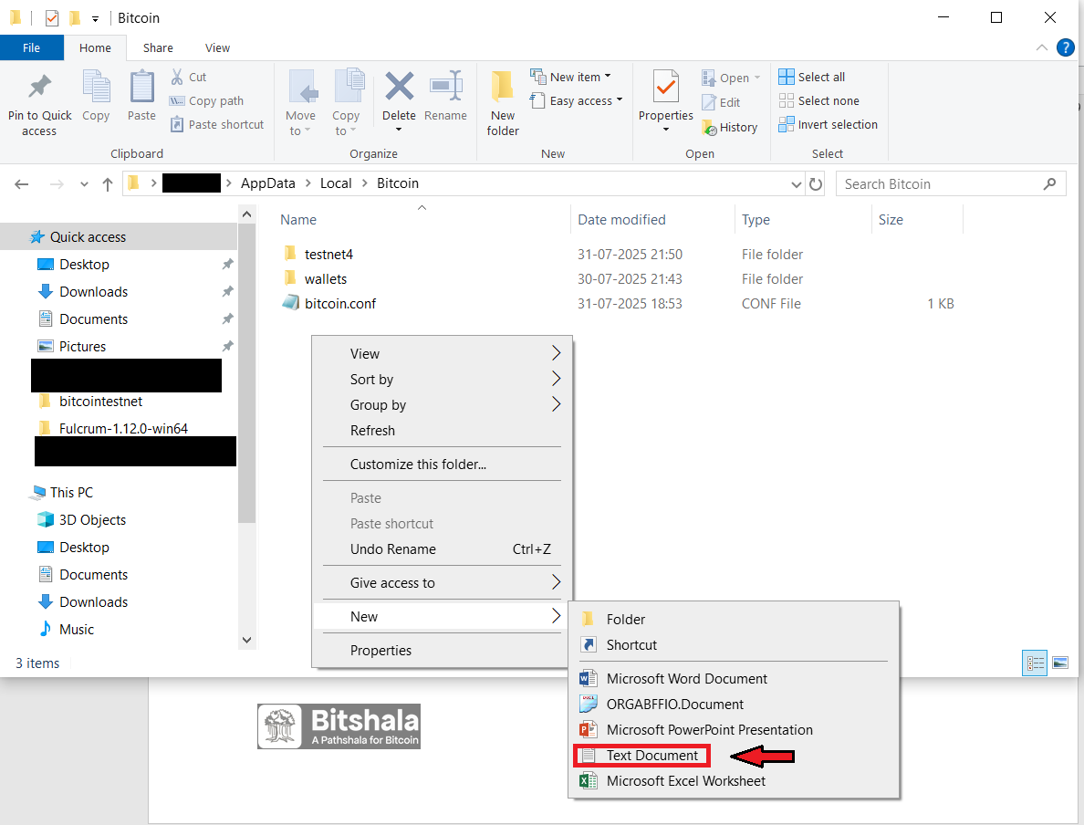Screen dimensions: 1084x825
Task: Click Copy path in ribbon
Action: [207, 101]
